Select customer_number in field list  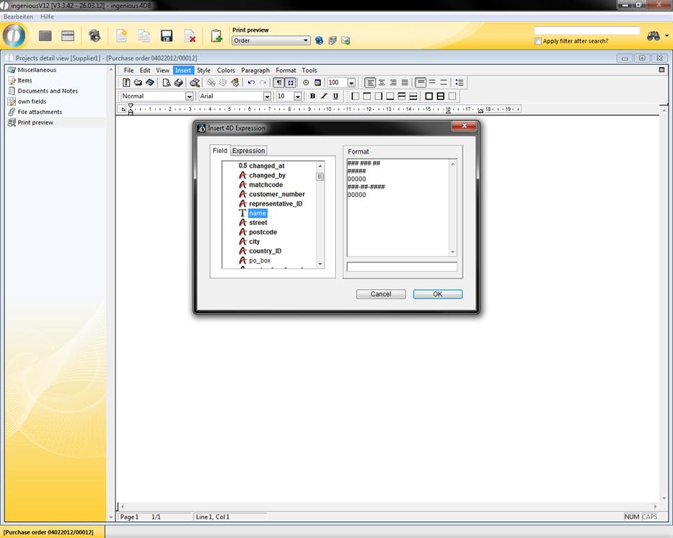click(x=276, y=194)
